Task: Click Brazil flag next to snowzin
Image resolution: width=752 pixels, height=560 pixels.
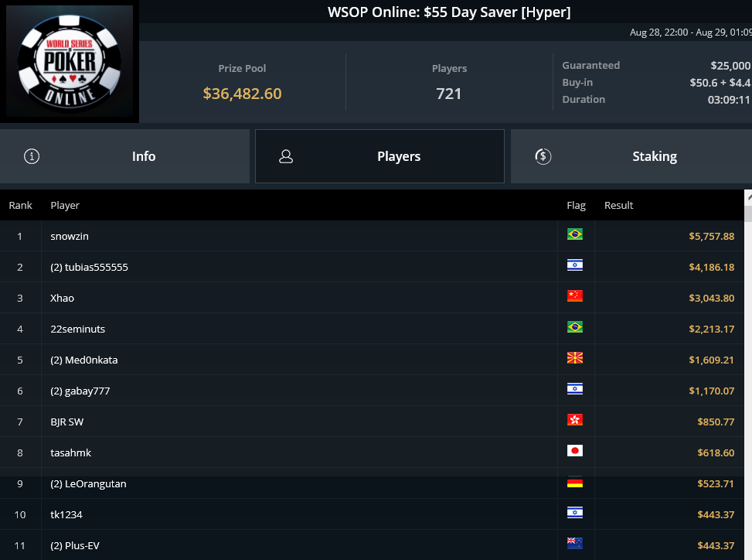Action: pos(574,234)
